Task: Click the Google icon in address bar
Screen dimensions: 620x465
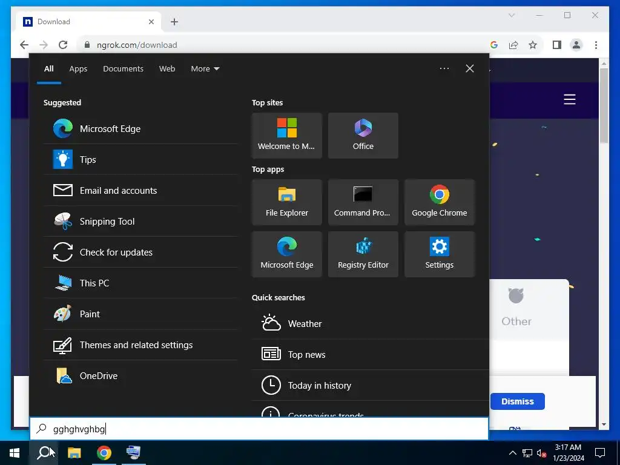Action: point(494,45)
